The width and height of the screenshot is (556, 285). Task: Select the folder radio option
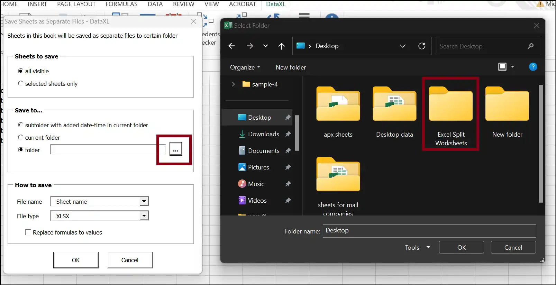click(29, 150)
